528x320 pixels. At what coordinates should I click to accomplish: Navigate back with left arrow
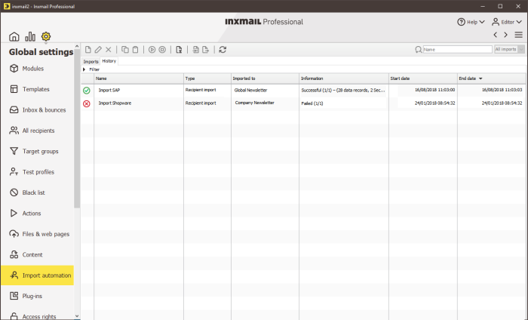496,35
